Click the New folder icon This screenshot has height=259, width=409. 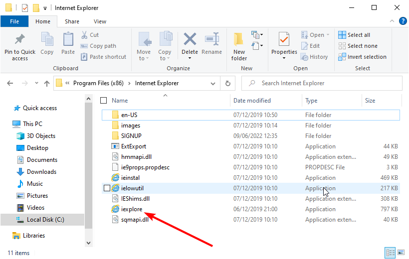point(239,39)
